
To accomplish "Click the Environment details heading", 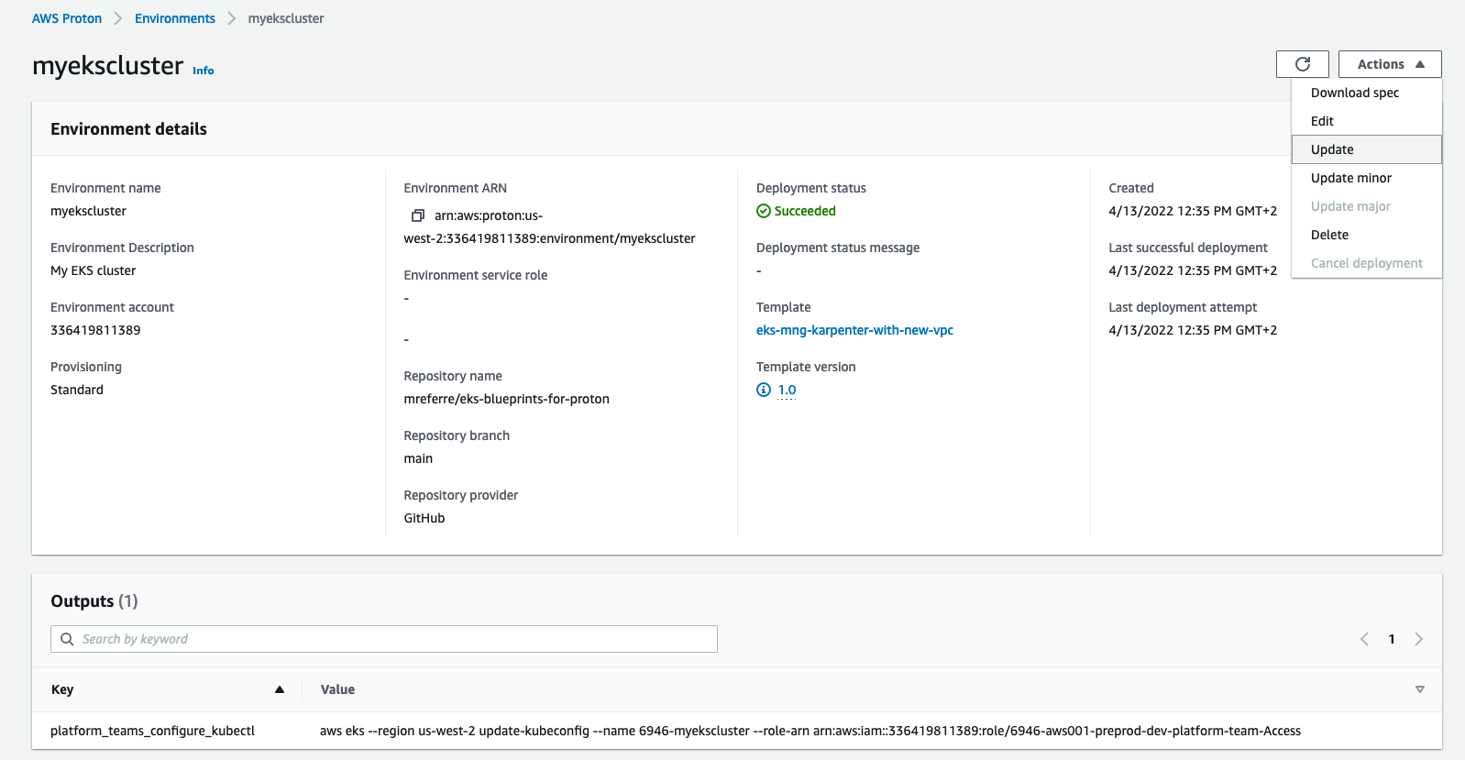I will click(128, 129).
